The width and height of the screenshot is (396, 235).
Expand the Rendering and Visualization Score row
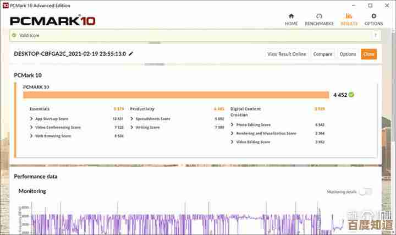232,133
